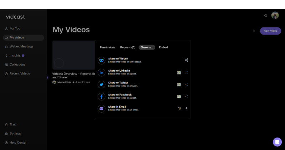285x150 pixels.
Task: Open the Trash folder
Action: pyautogui.click(x=13, y=124)
